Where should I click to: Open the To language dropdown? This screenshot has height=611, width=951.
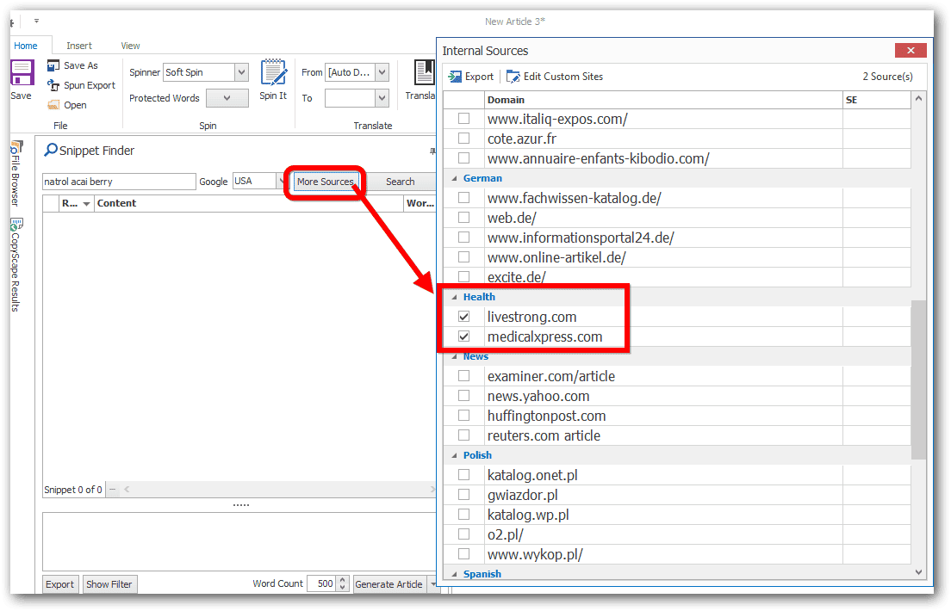pos(382,98)
